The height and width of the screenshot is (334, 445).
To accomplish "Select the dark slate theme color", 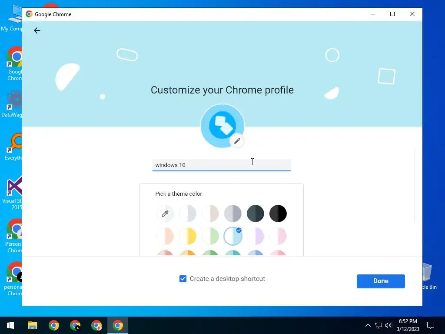I will pyautogui.click(x=256, y=213).
